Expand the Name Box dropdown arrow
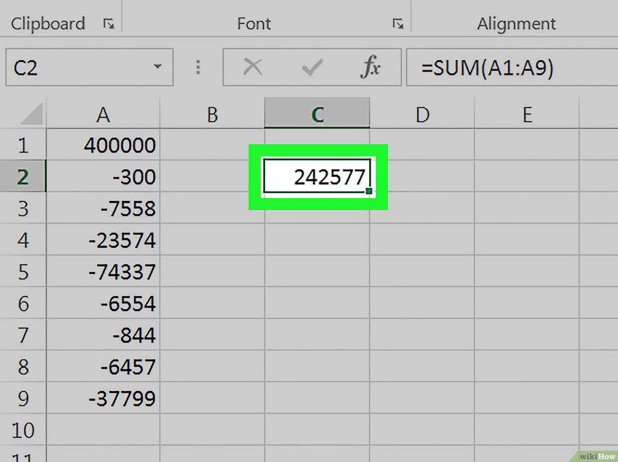 point(157,67)
